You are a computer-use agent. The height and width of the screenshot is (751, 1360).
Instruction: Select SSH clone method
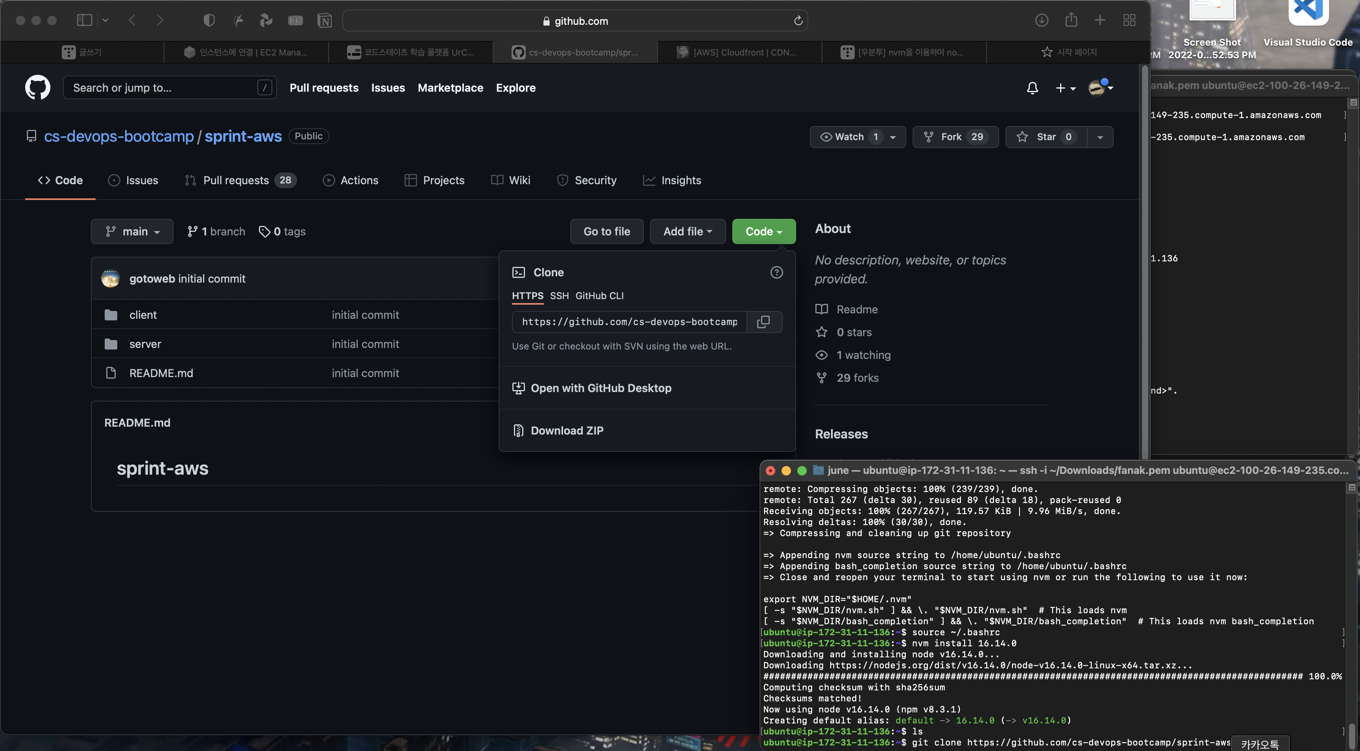559,296
